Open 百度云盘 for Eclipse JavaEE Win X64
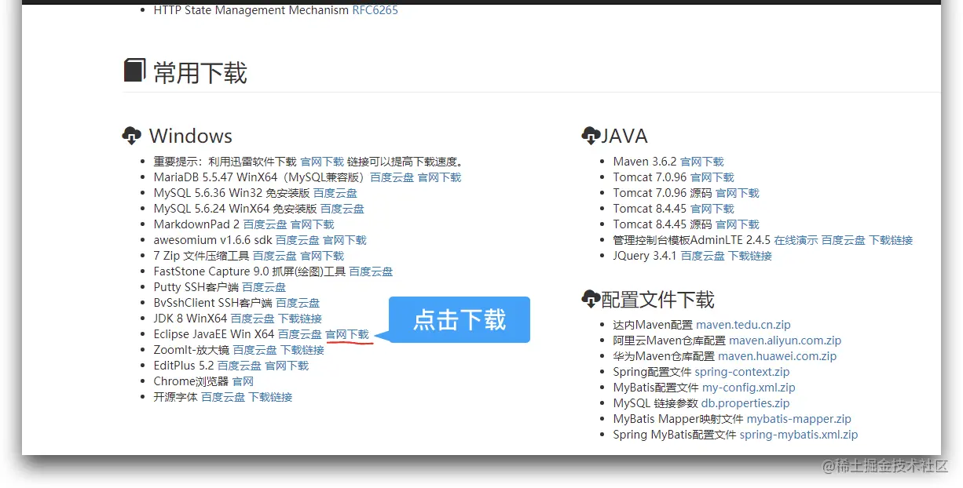This screenshot has height=488, width=963. coord(300,334)
